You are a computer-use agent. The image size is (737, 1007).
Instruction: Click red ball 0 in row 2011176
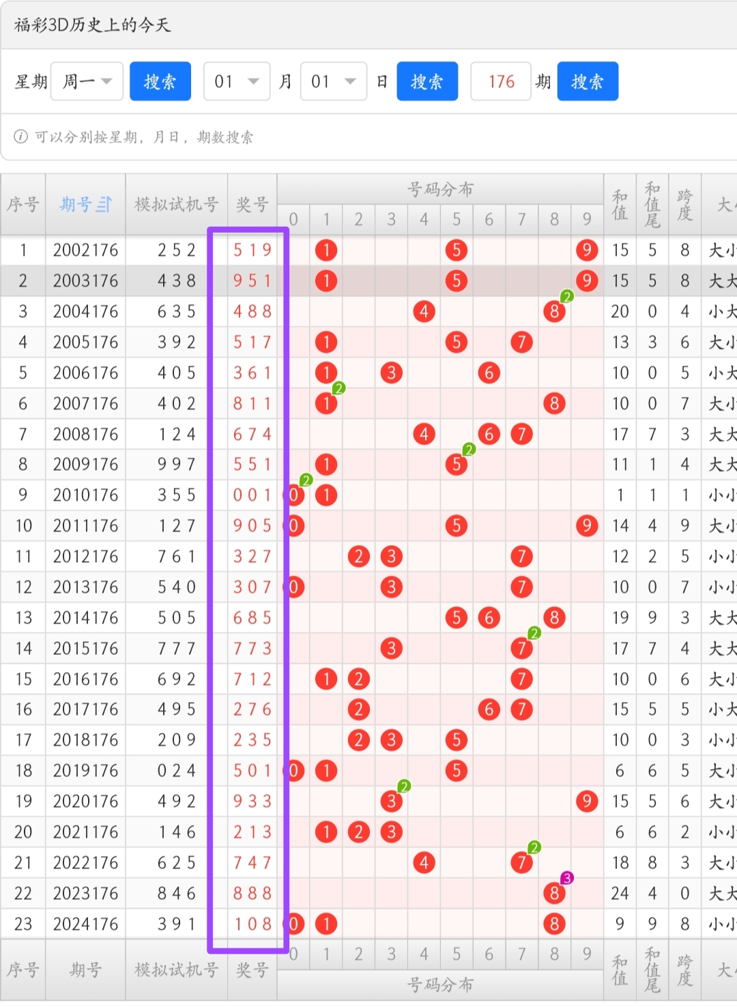tap(294, 526)
